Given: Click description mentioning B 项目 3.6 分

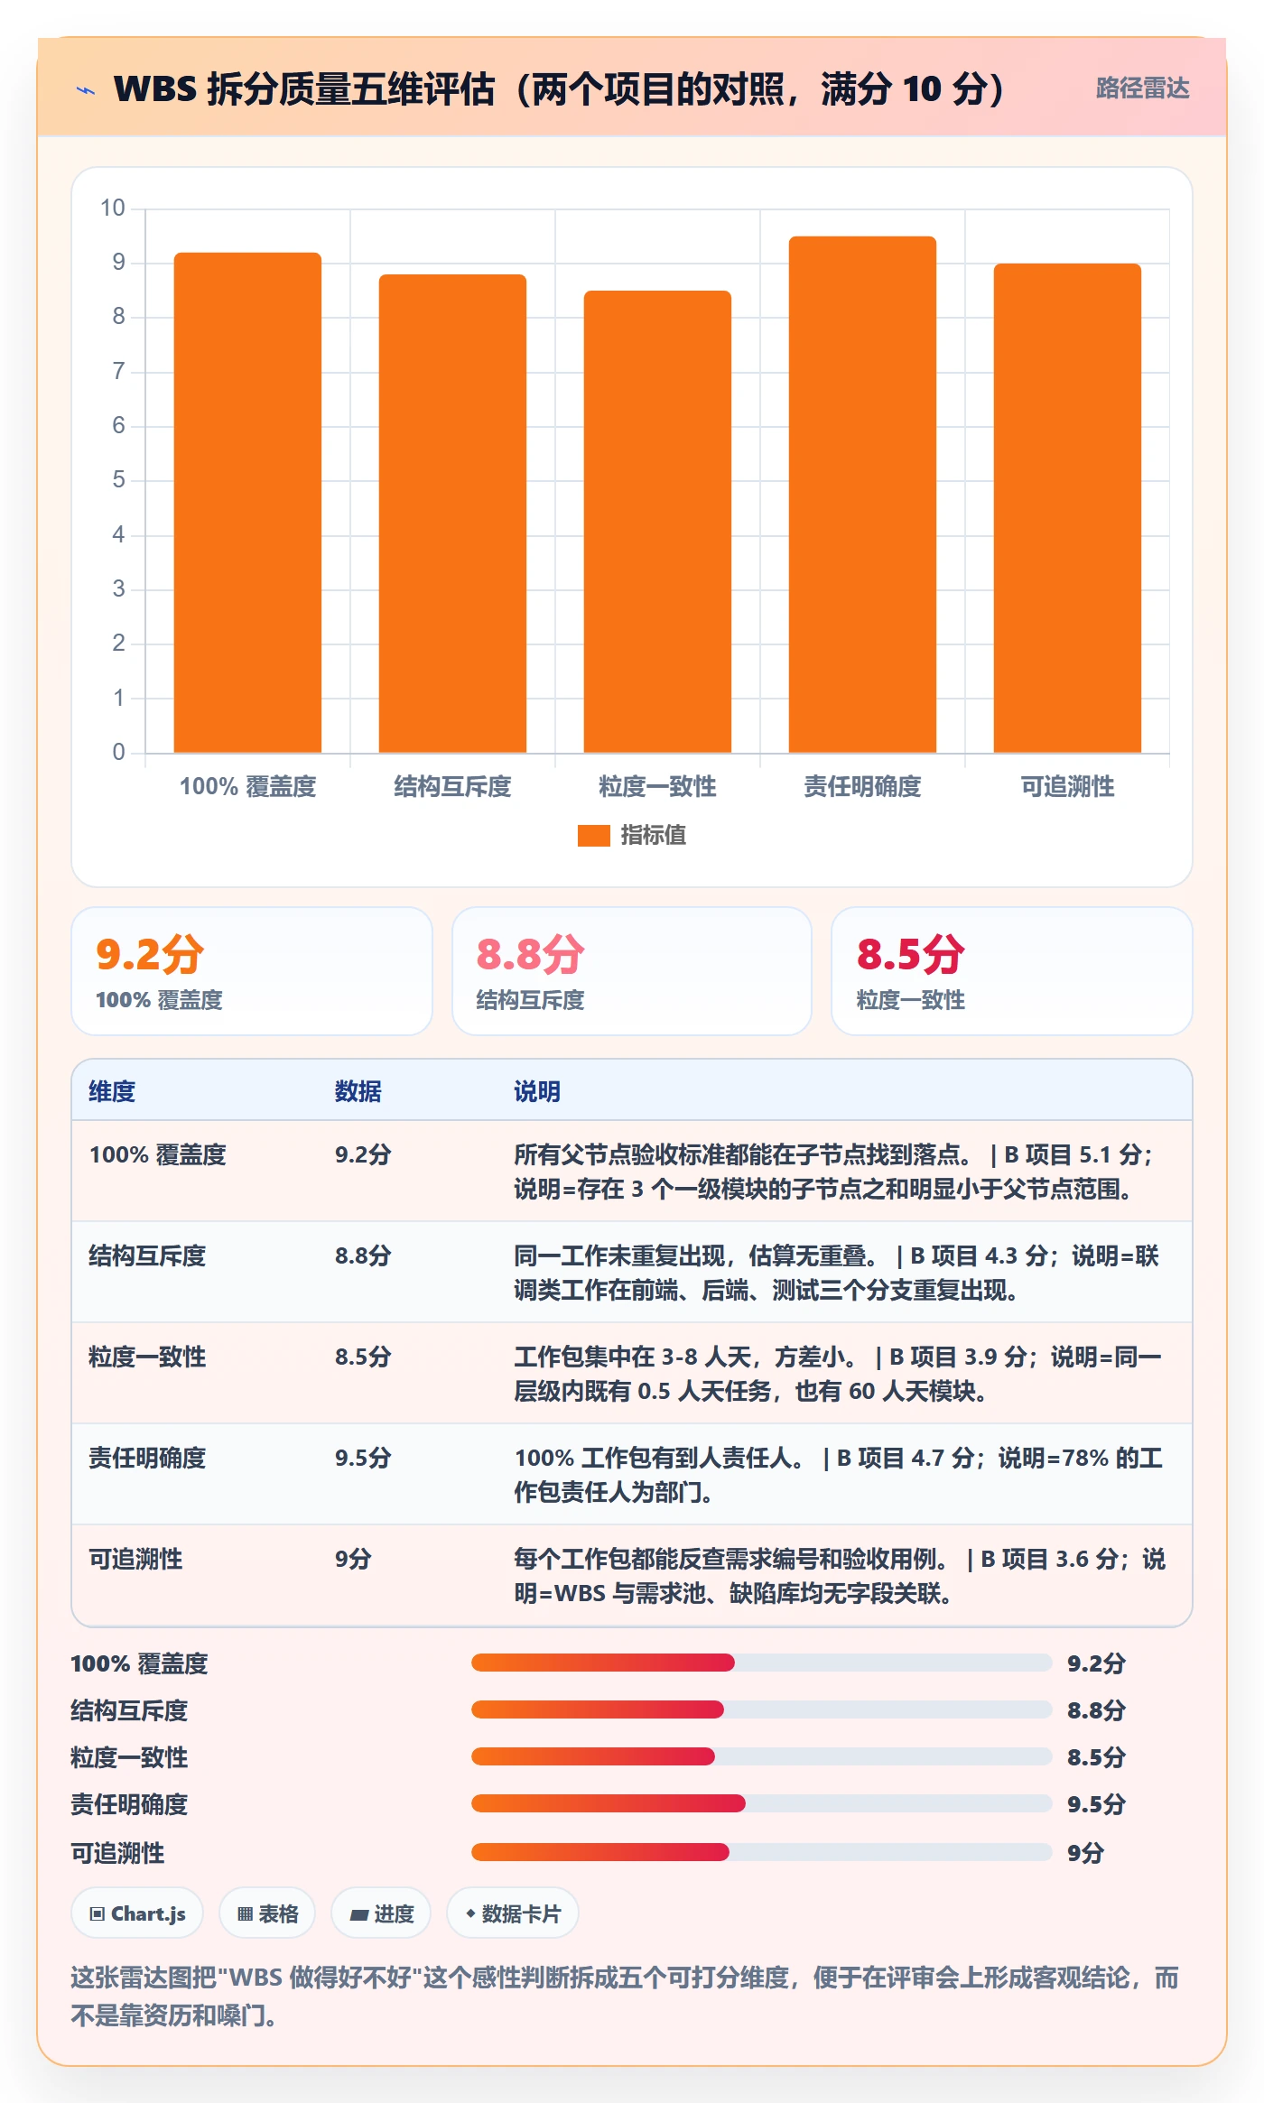Looking at the screenshot, I should click(x=840, y=1576).
